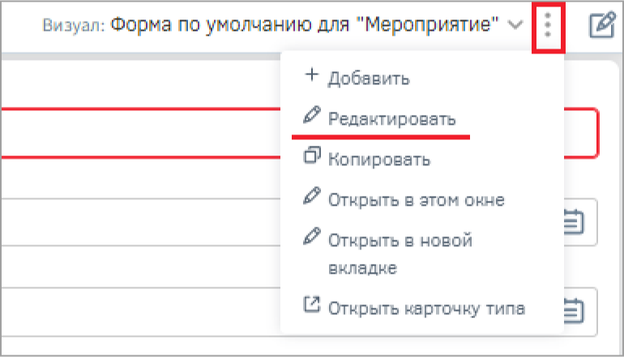Click the pencil icon beside Редактировать
The width and height of the screenshot is (624, 357).
point(311,116)
